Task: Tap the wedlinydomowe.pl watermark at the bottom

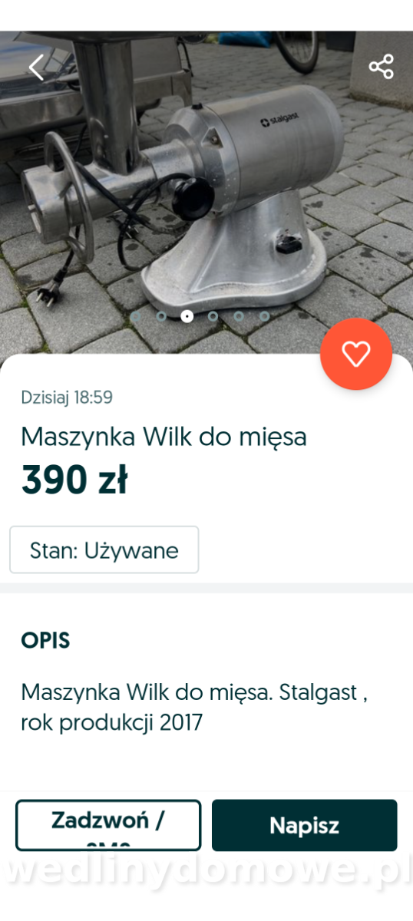Action: 206,873
